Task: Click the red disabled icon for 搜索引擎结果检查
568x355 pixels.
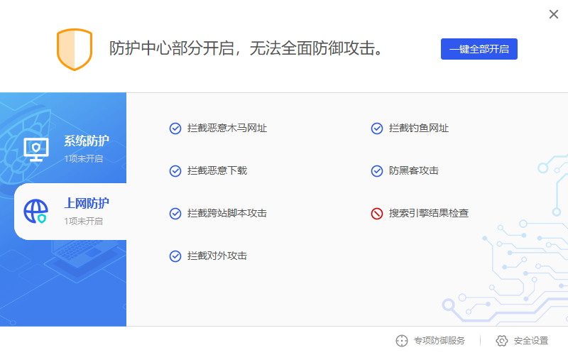Action: point(377,214)
